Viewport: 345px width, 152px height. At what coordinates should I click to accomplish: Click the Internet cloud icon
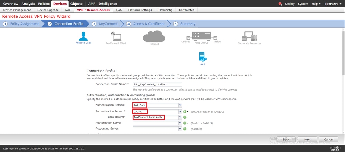point(154,36)
